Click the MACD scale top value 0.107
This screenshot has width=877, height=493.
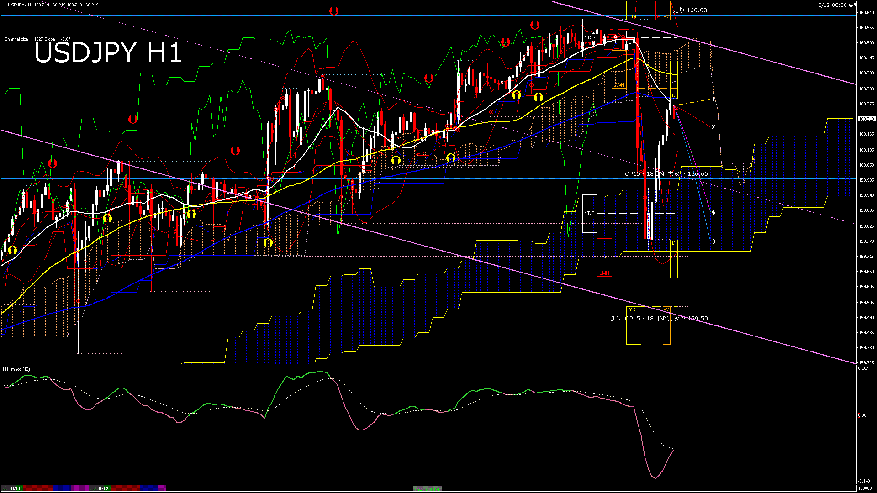tap(863, 368)
